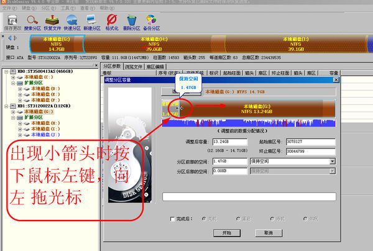Tick the 完成后 checkbox
This screenshot has height=251, width=373.
click(x=172, y=219)
